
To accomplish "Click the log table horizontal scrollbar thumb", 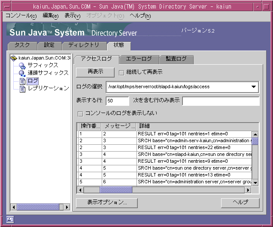I will [116, 190].
